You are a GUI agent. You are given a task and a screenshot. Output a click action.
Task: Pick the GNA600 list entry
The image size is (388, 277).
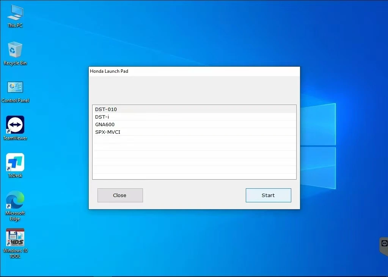coord(194,124)
